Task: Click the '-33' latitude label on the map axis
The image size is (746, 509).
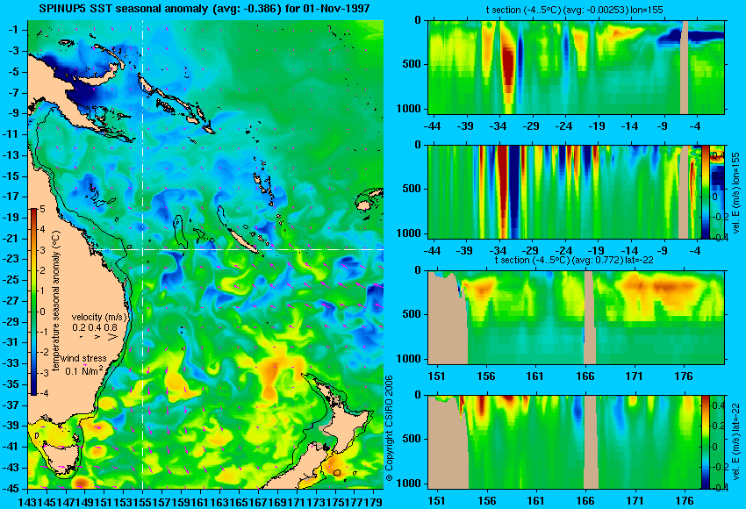Action: pos(11,363)
